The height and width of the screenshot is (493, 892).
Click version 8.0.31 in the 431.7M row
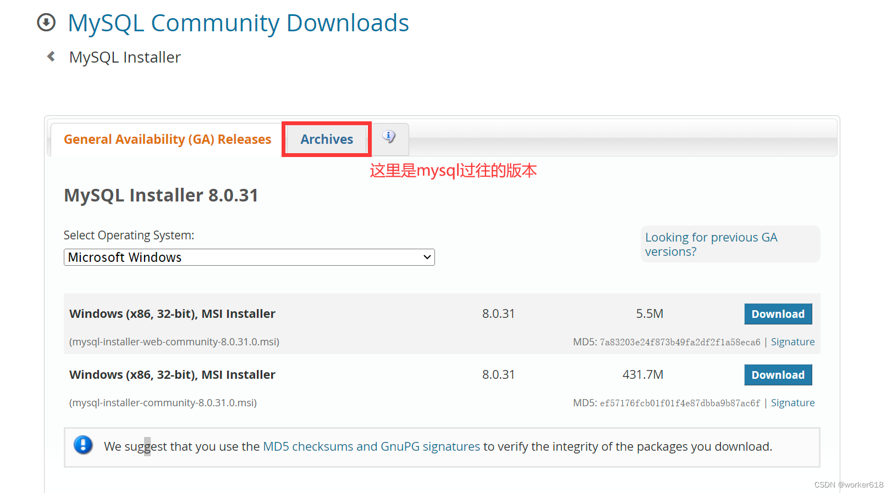(x=498, y=375)
